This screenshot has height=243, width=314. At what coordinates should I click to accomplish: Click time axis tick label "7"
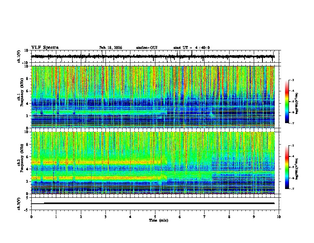coord(205,217)
